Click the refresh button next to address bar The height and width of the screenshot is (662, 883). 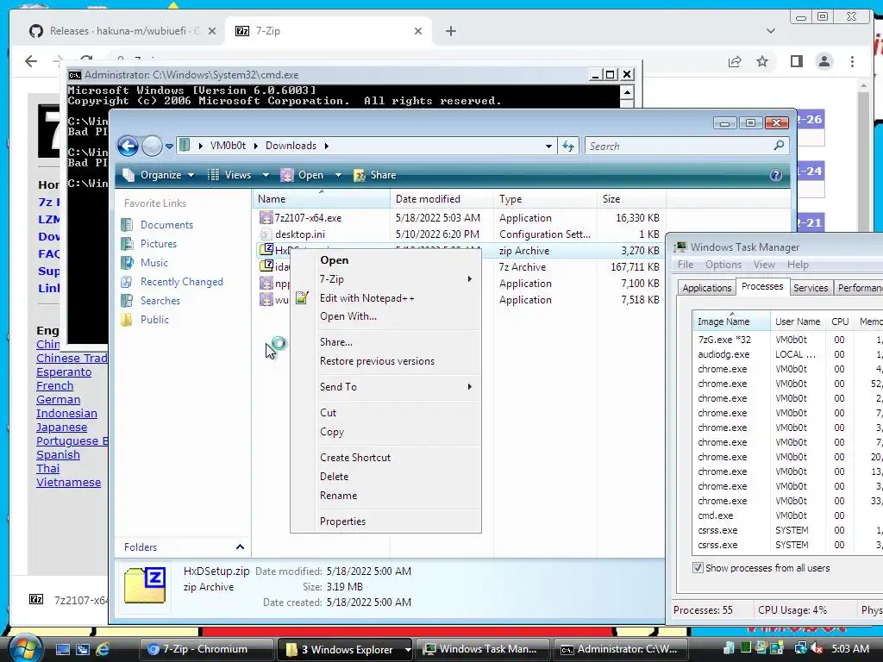point(568,147)
